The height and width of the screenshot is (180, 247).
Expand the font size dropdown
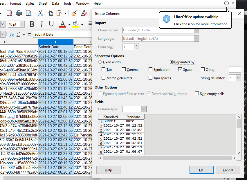[x=22, y=24]
